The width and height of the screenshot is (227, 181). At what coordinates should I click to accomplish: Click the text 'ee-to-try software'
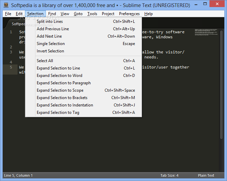163,32
